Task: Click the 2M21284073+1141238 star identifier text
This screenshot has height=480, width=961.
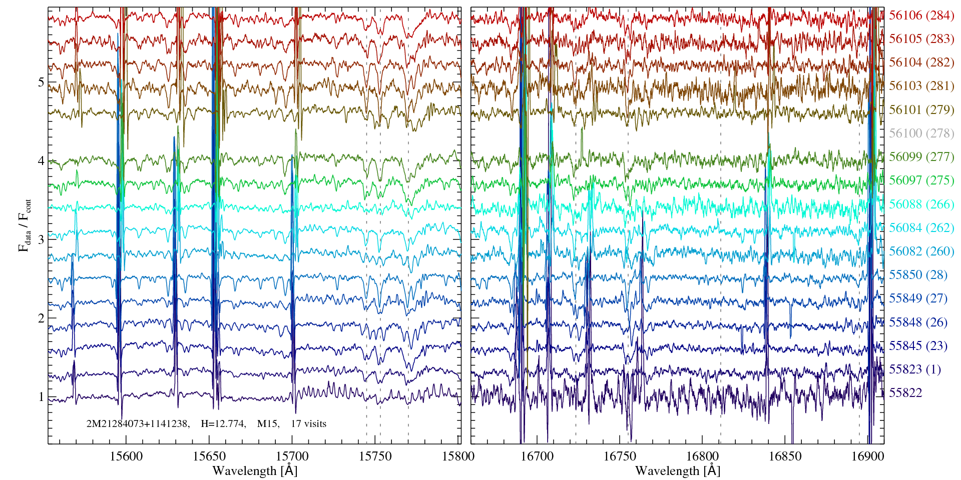Action: tap(138, 424)
